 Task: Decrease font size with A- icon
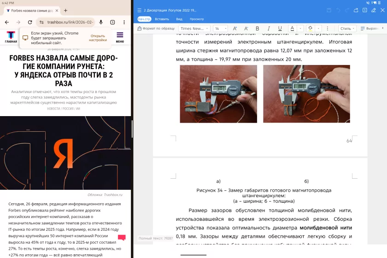pyautogui.click(x=246, y=29)
